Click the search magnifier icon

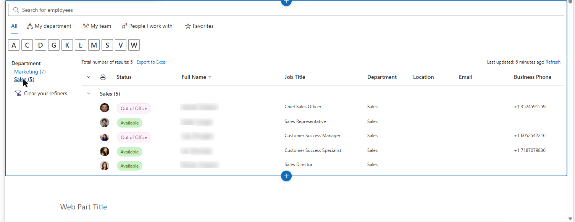click(16, 10)
